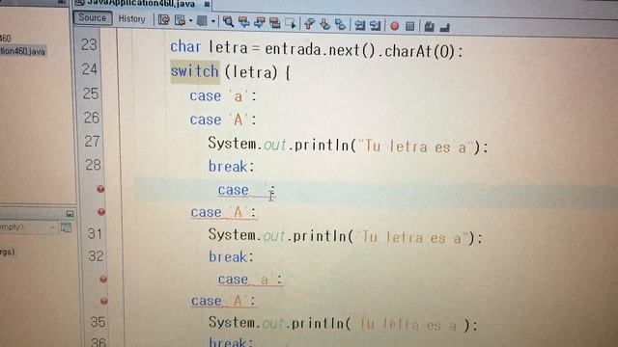618x347 pixels.
Task: Click error marker right below line 28
Action: click(x=100, y=189)
